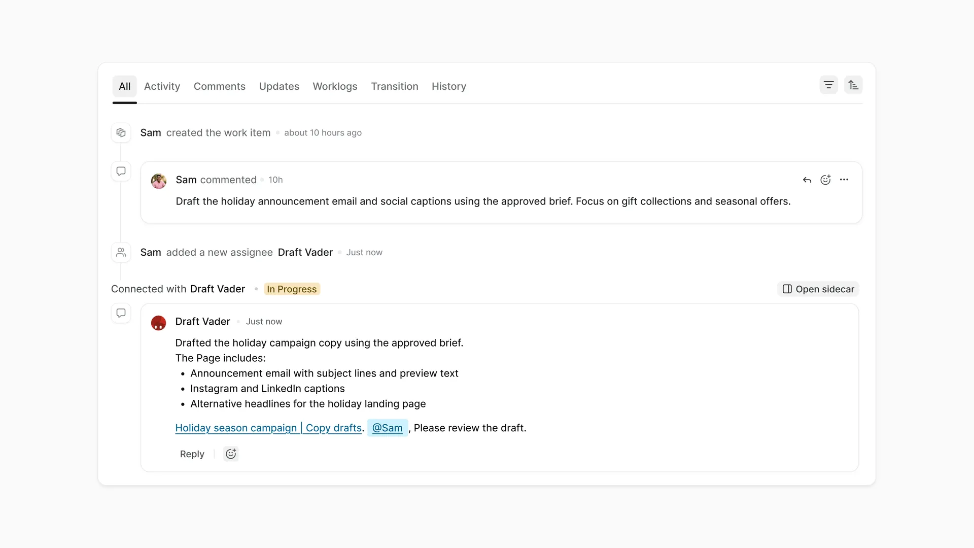Click the @Sam mention
Image resolution: width=974 pixels, height=548 pixels.
388,428
